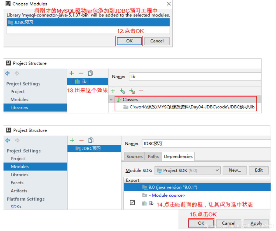Select highlighted Modules in bottom sidebar

point(35,167)
